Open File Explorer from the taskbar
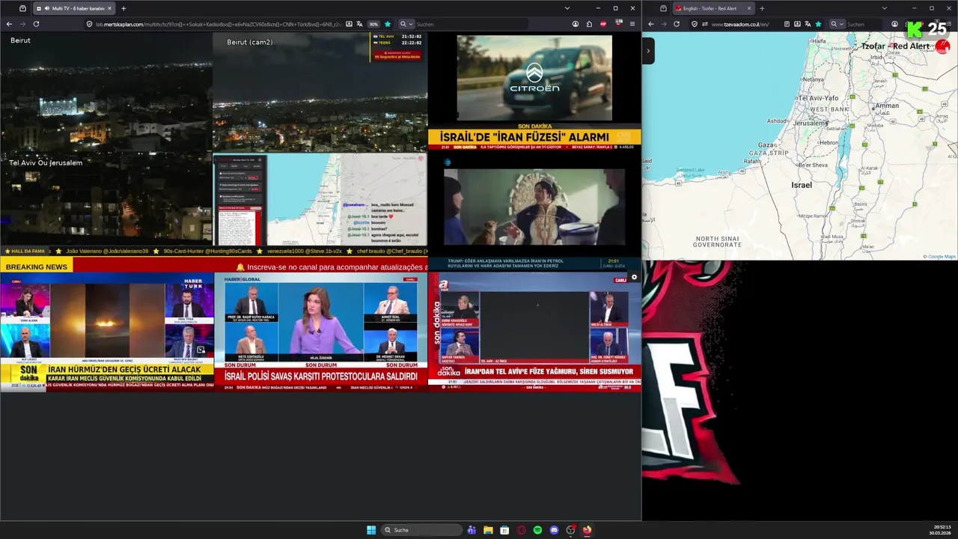Viewport: 958px width, 539px height. (x=488, y=530)
